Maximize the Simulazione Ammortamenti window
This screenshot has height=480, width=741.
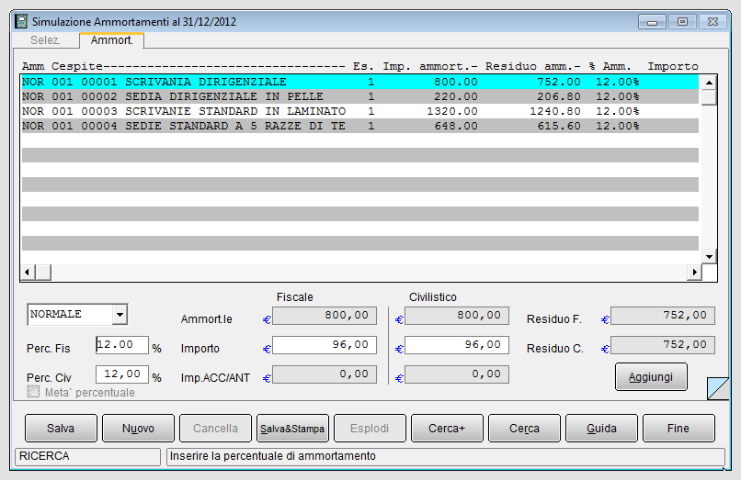[x=682, y=22]
